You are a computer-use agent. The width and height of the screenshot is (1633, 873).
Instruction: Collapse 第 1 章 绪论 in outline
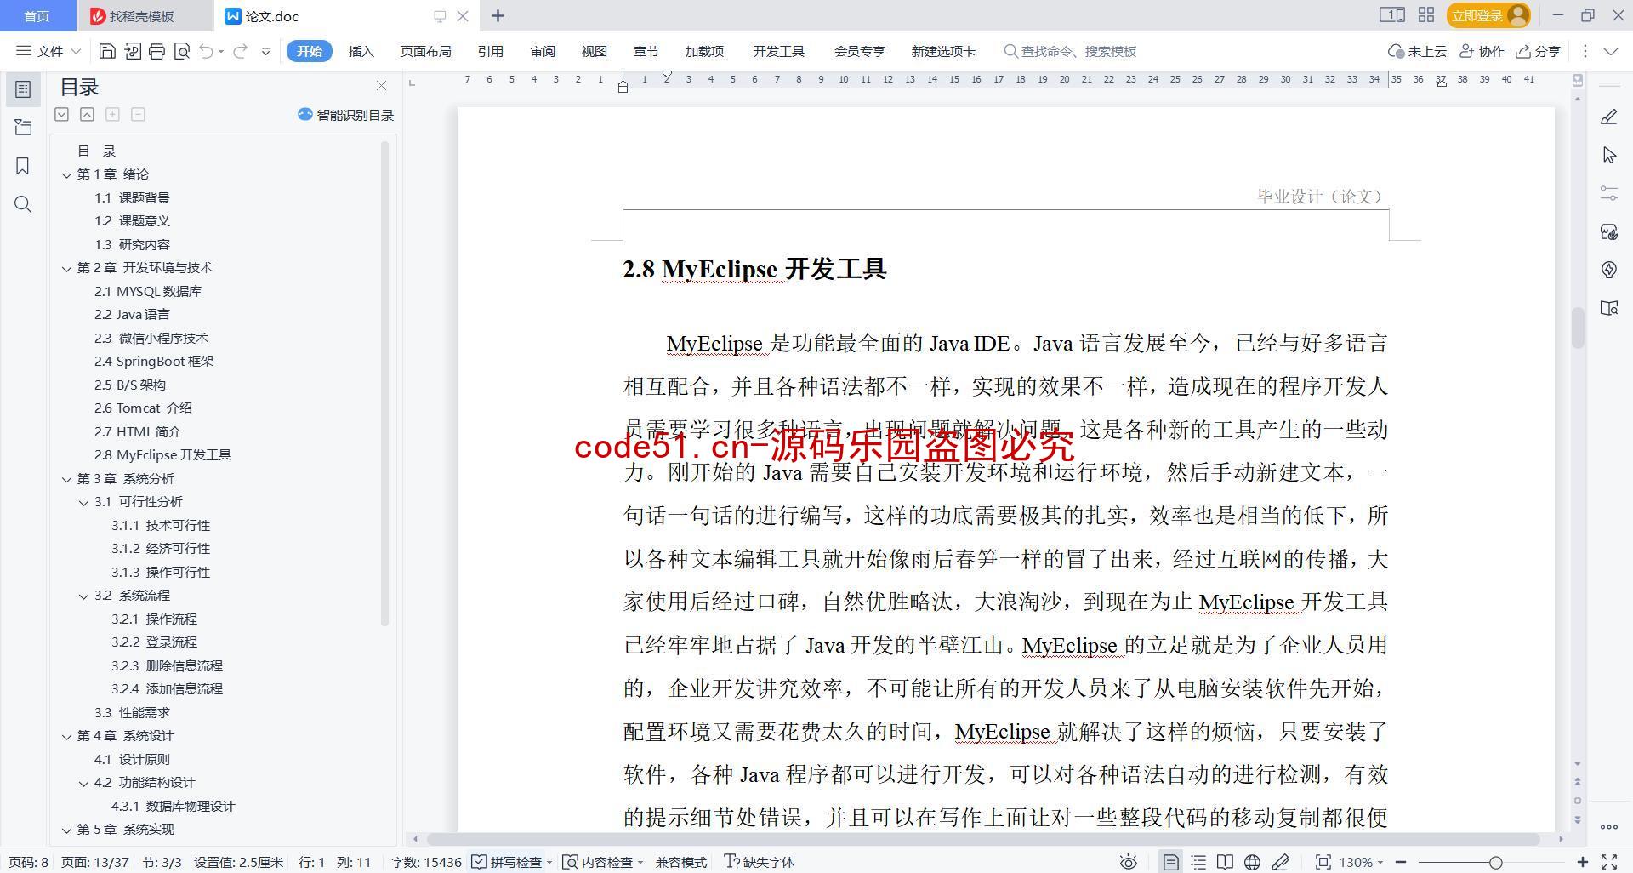point(66,174)
